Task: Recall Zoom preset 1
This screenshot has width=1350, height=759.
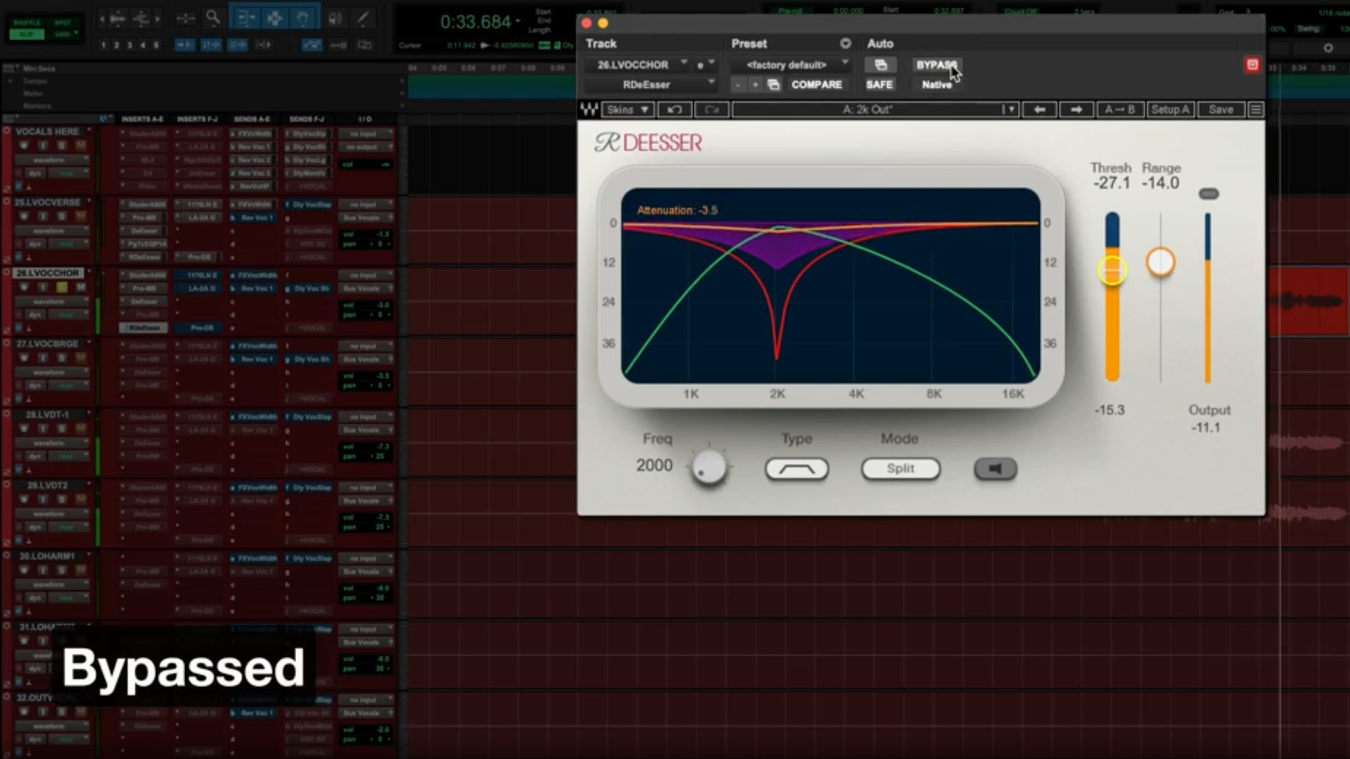Action: [x=103, y=45]
